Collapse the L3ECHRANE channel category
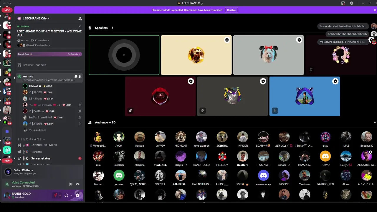This screenshot has height=212, width=377. [31, 139]
